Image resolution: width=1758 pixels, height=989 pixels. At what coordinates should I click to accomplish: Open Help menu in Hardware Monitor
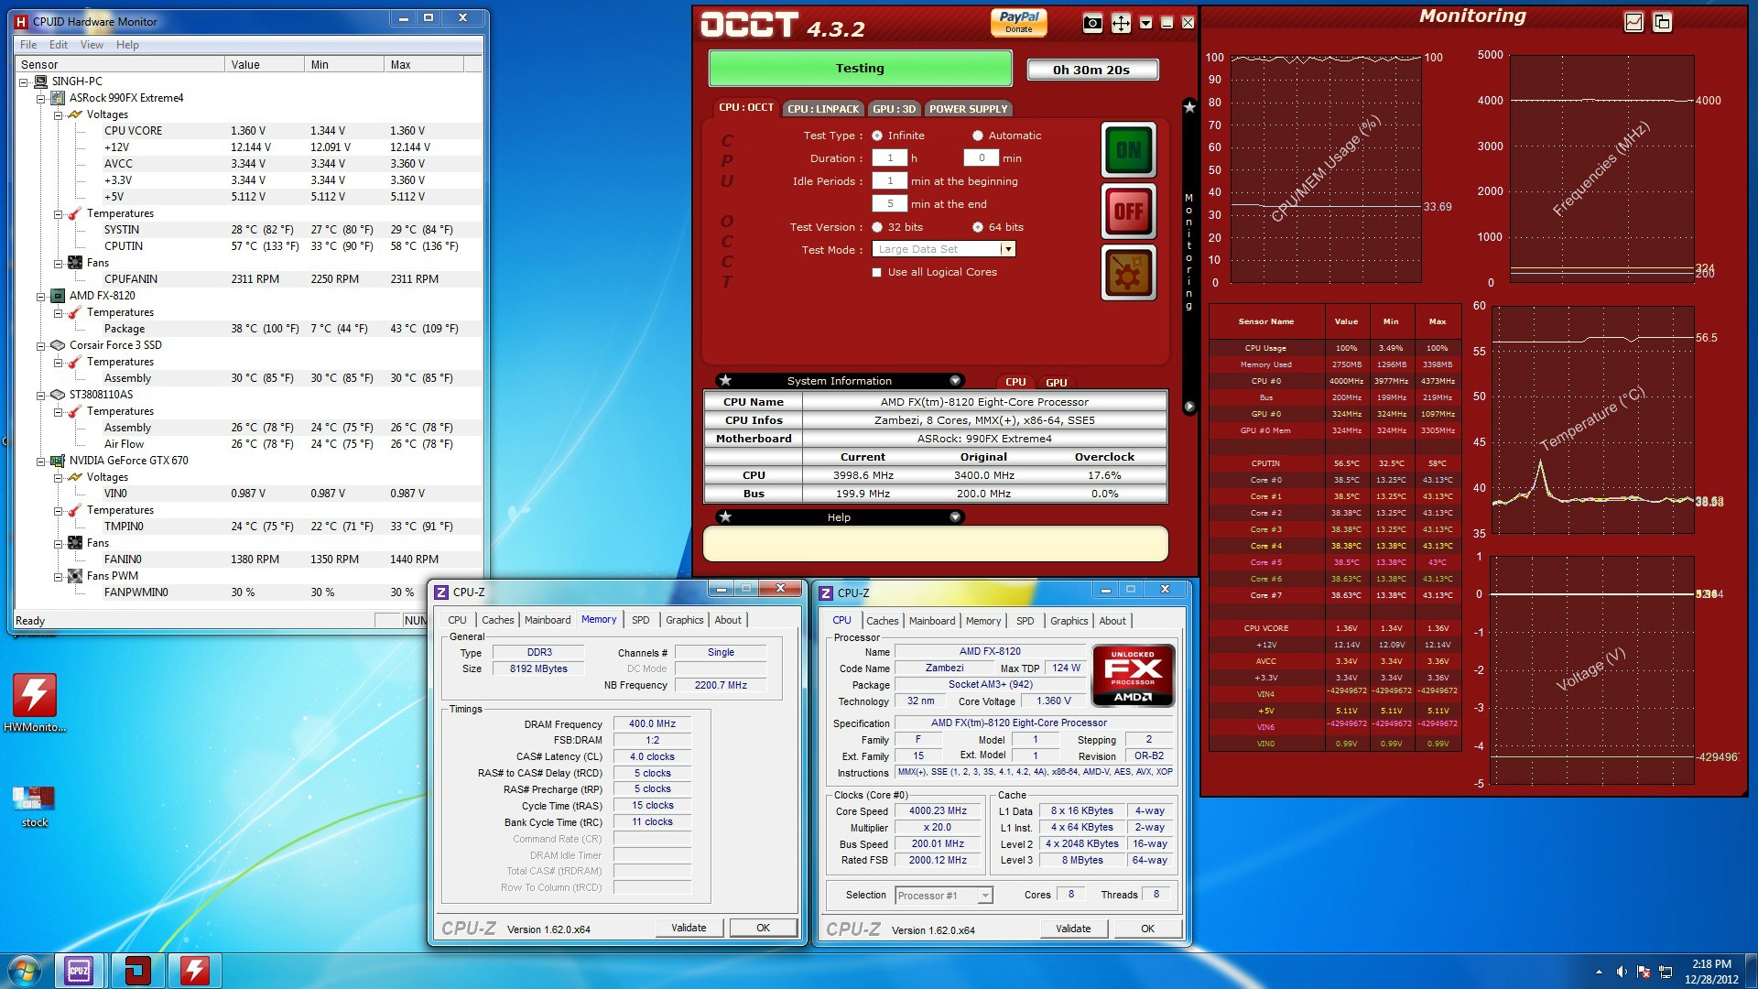(x=127, y=44)
